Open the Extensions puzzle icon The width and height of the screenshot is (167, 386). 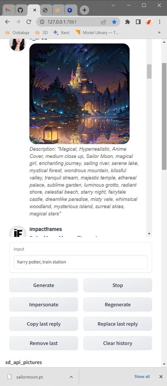coord(128,22)
